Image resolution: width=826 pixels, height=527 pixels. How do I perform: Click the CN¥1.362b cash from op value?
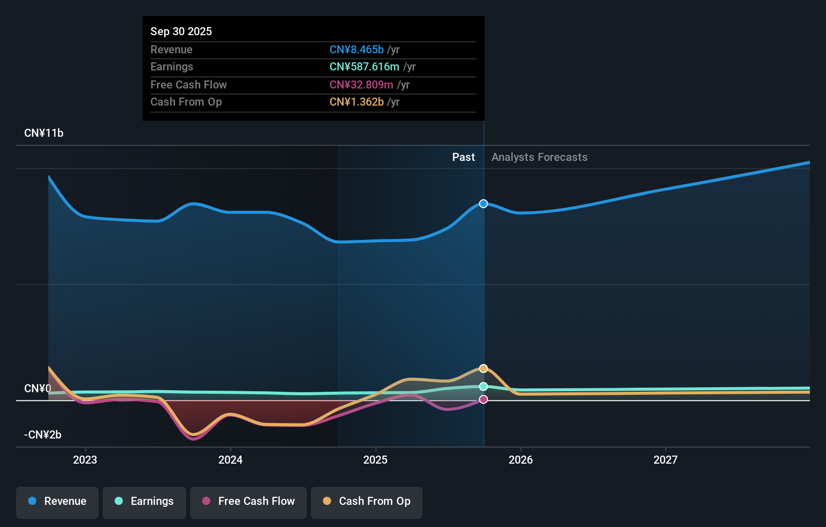357,102
